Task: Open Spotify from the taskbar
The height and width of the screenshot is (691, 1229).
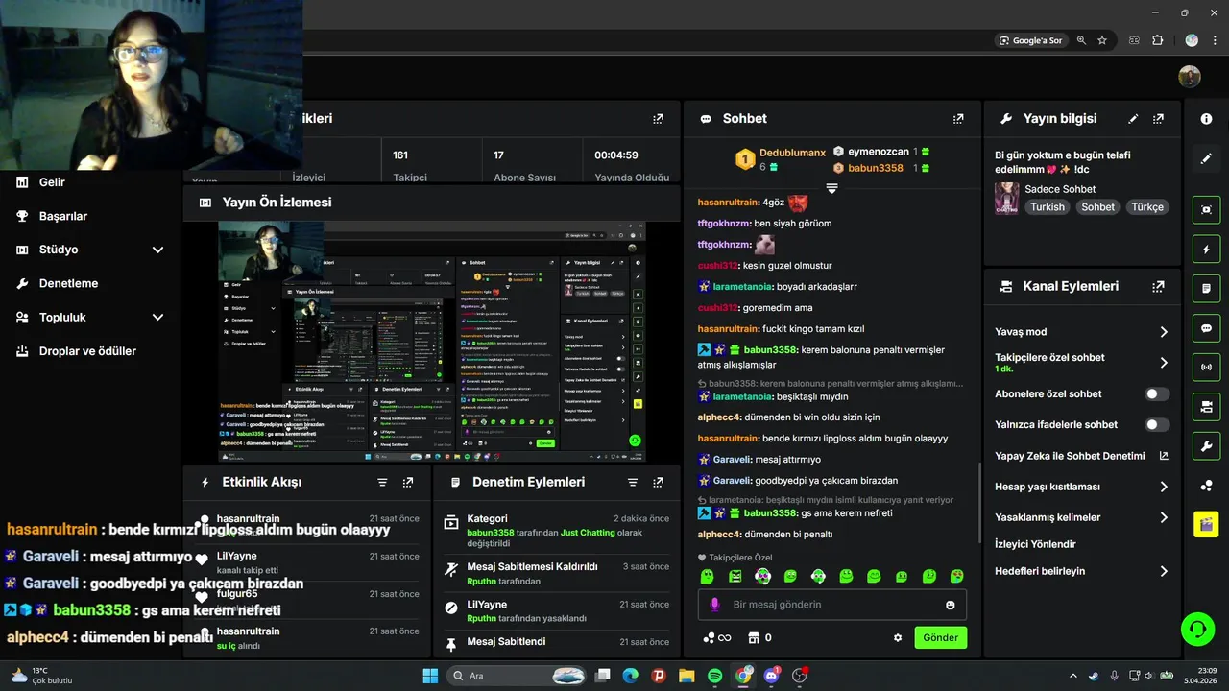Action: click(715, 676)
